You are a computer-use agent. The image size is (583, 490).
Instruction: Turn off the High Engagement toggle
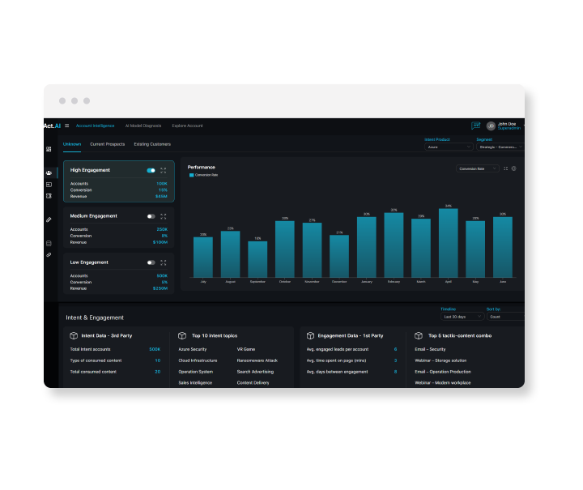[x=151, y=171]
